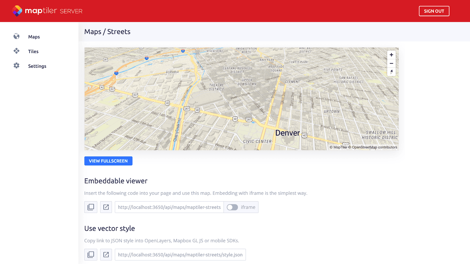470x264 pixels.
Task: Zoom in on the Denver map
Action: pyautogui.click(x=391, y=55)
